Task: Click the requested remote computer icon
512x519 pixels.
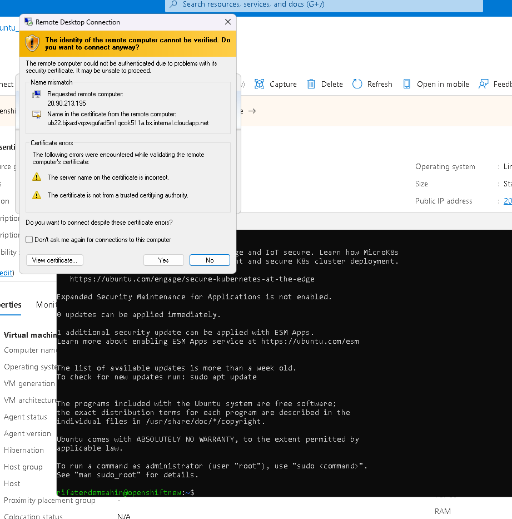Action: (x=36, y=95)
